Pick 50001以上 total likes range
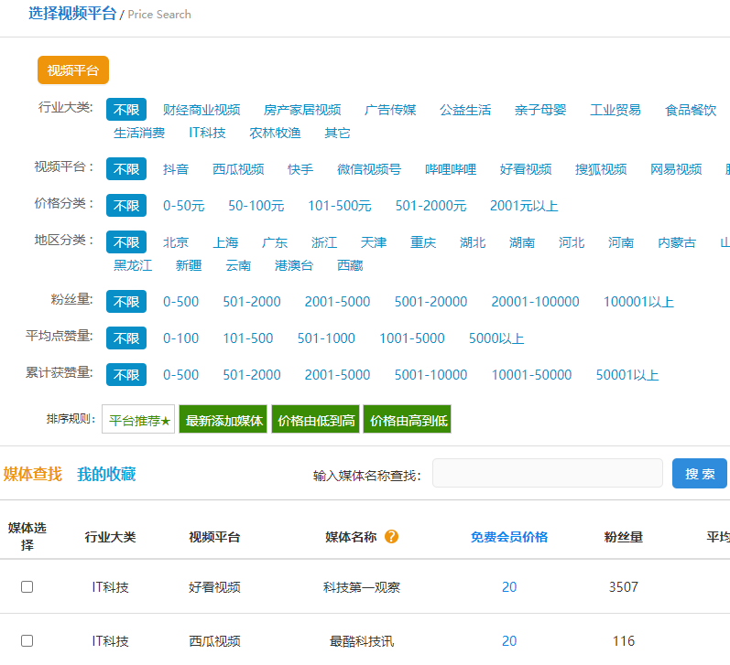Image resolution: width=730 pixels, height=665 pixels. (627, 375)
